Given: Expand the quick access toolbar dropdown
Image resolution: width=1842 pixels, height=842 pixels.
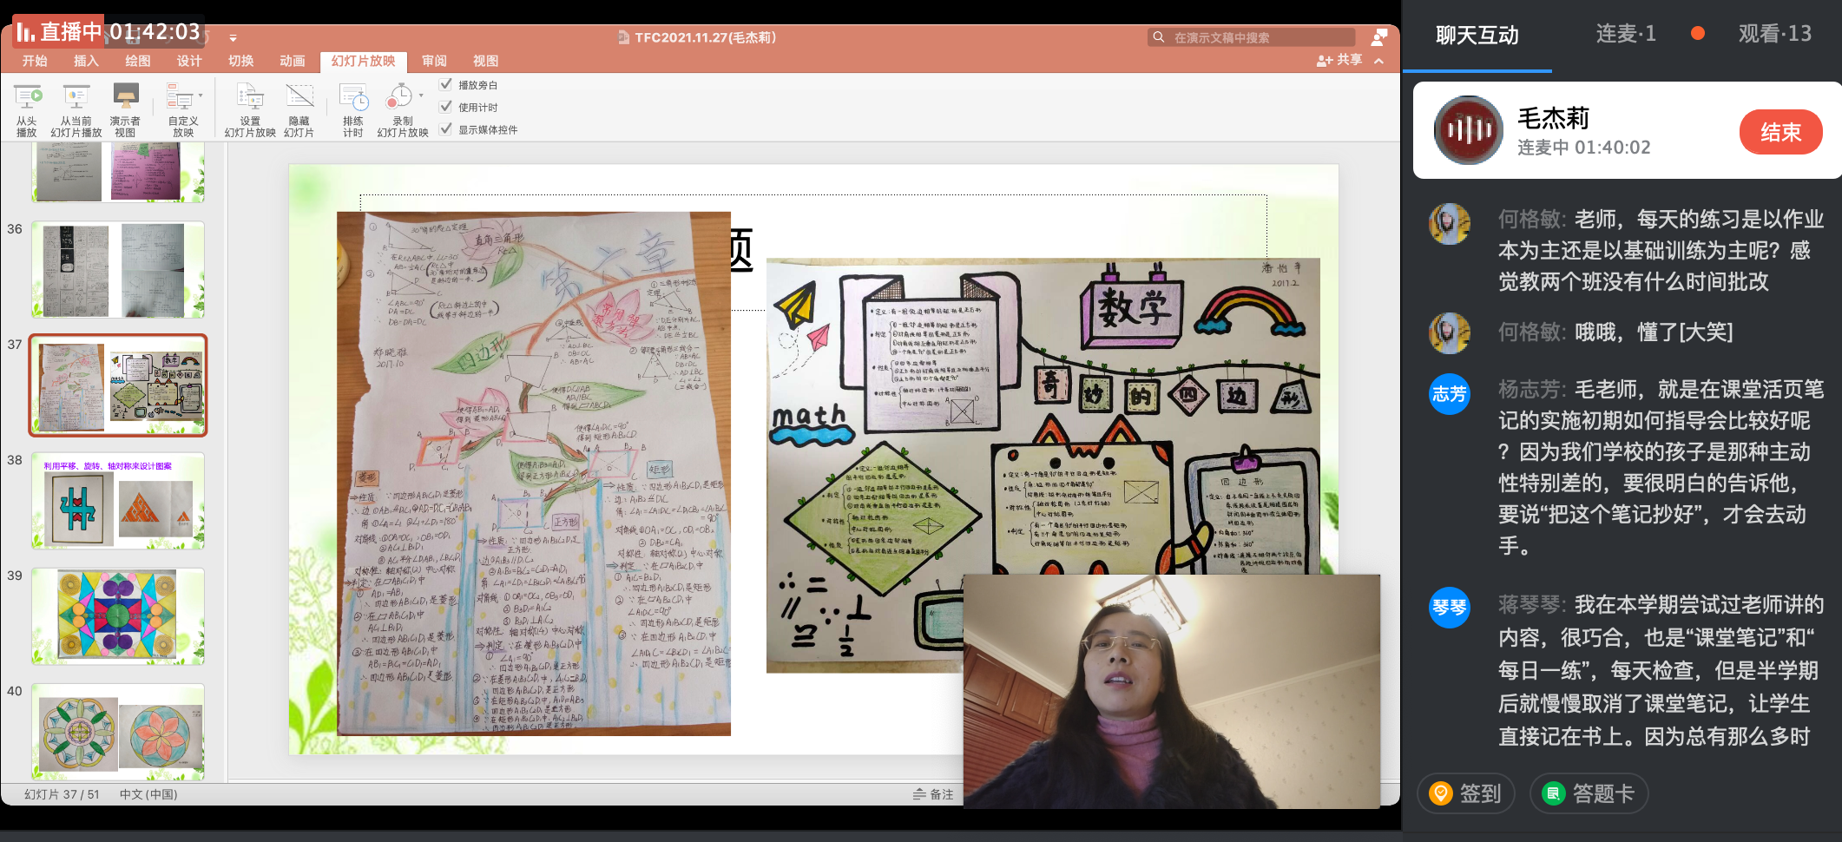Looking at the screenshot, I should [x=233, y=38].
